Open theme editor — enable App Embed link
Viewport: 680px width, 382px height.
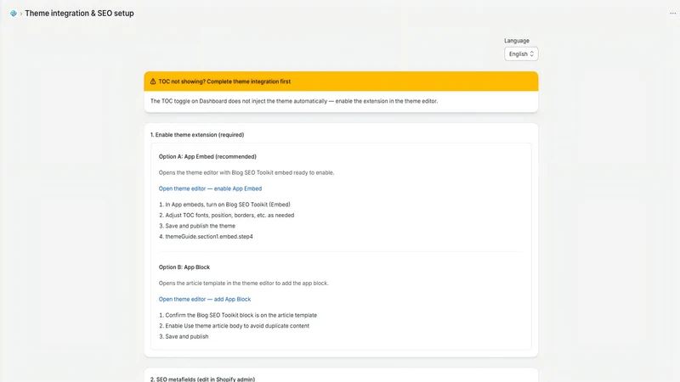[210, 188]
